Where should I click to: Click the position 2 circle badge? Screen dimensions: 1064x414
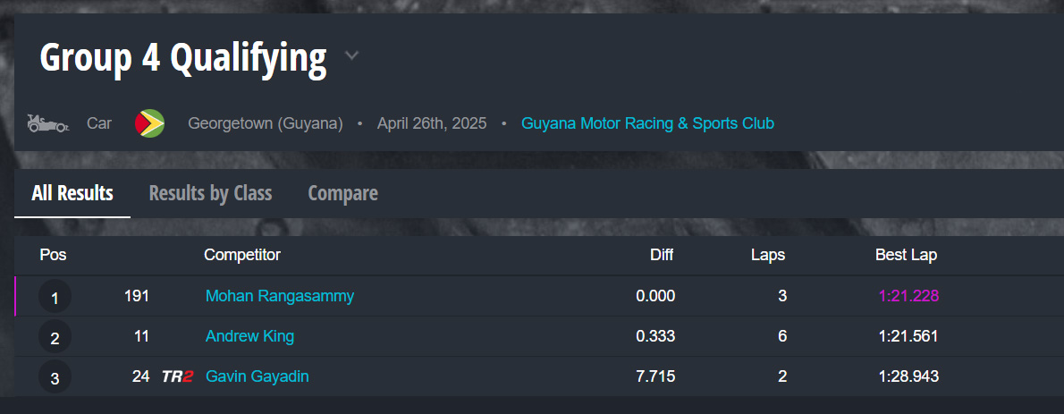coord(55,338)
